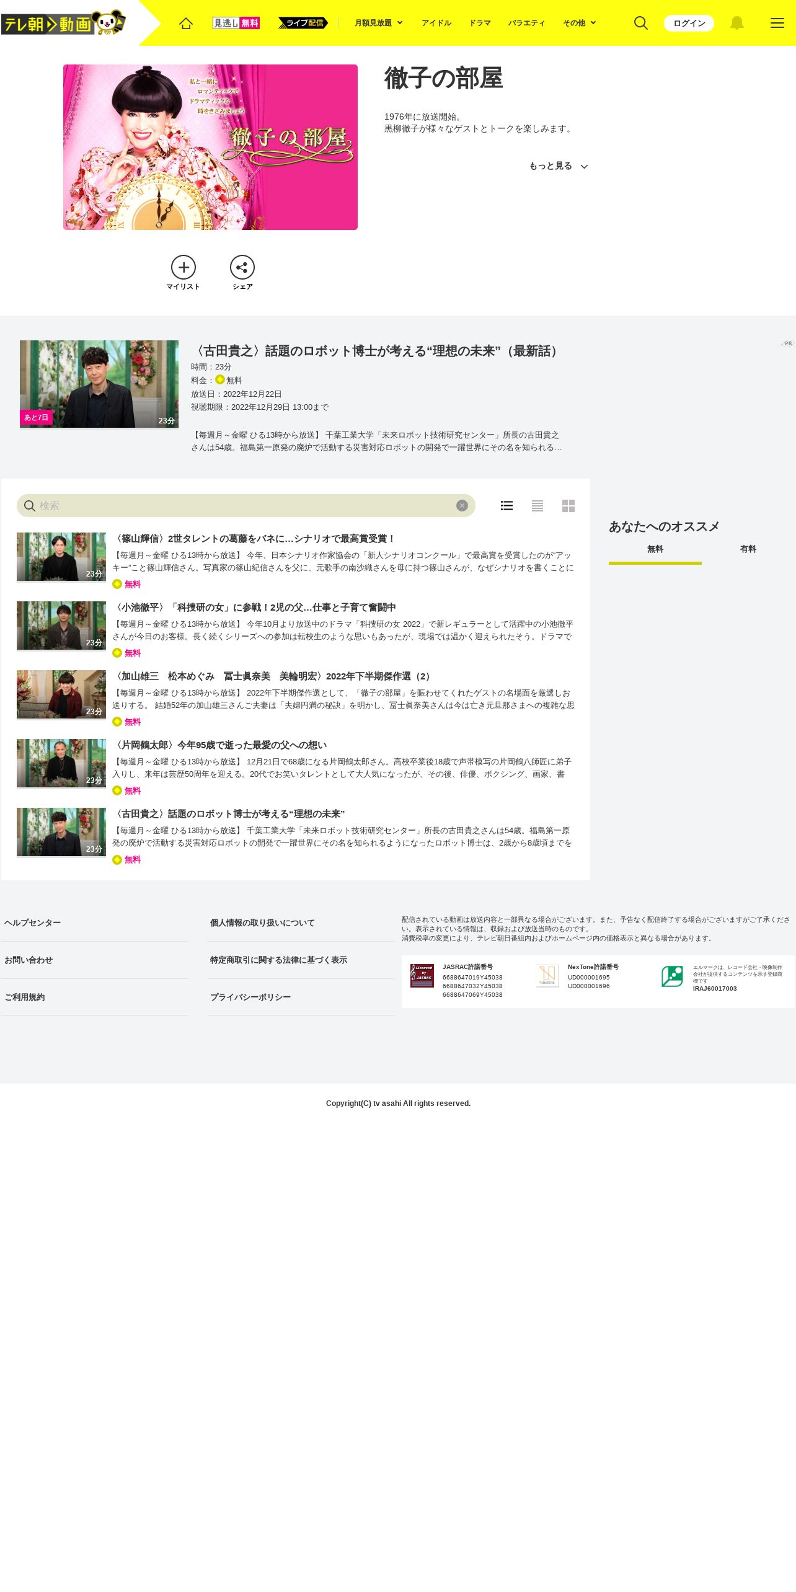Click the テレ朝動画 logo

click(x=63, y=23)
